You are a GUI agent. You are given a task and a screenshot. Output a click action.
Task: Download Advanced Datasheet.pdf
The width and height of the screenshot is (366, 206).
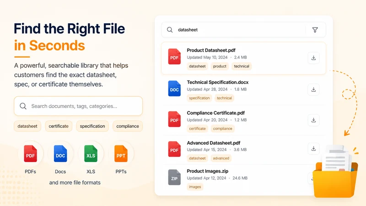click(313, 148)
